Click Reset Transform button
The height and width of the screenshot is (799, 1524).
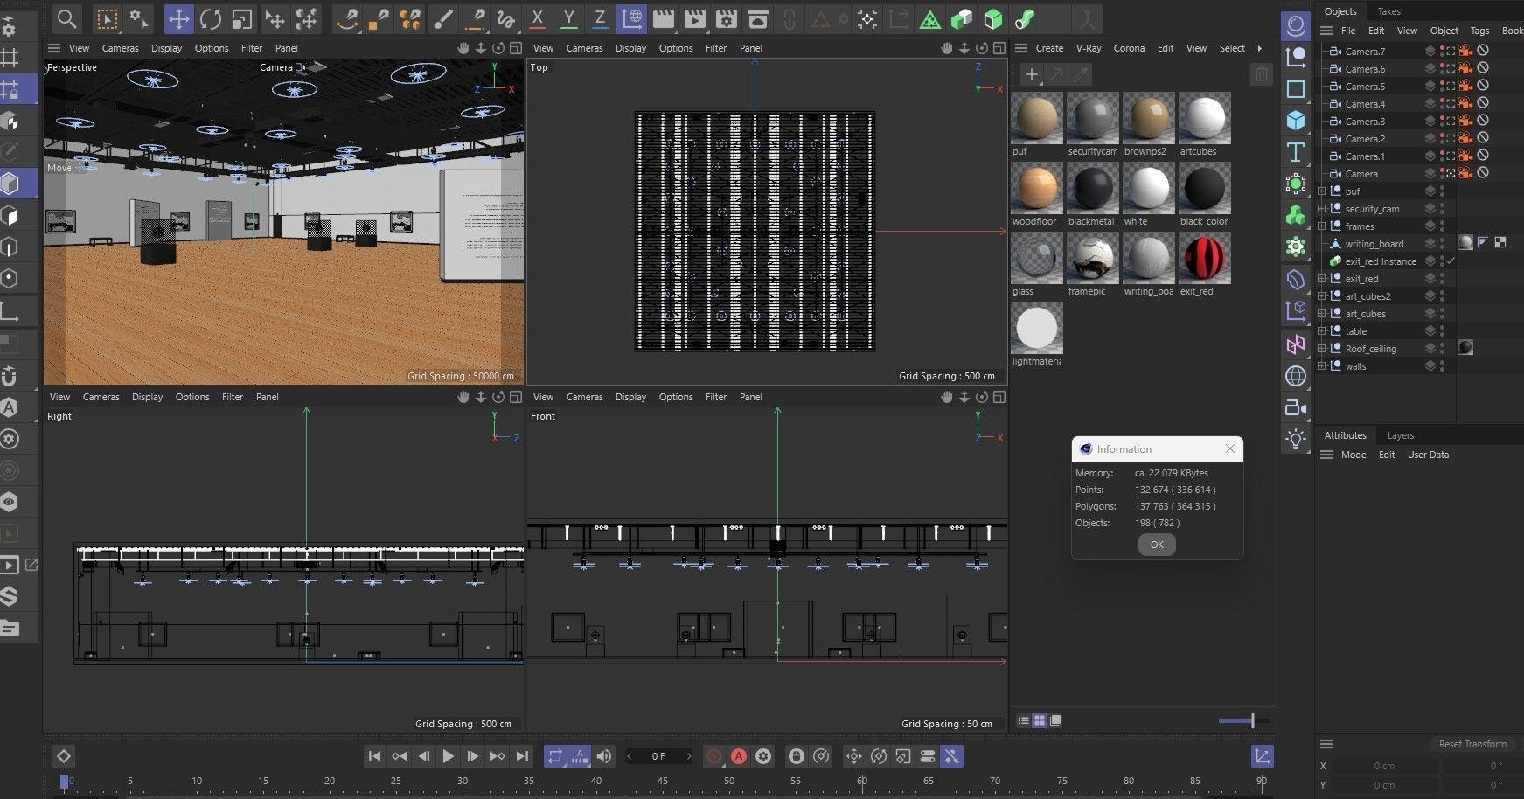1472,744
